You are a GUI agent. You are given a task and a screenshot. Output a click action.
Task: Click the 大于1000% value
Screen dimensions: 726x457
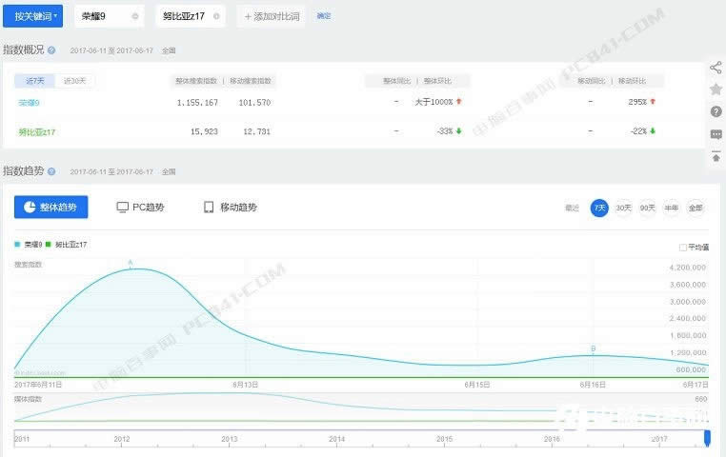[434, 102]
